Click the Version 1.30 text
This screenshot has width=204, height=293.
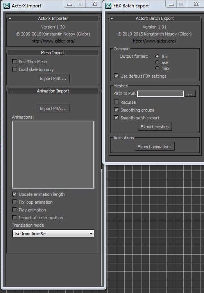point(53,27)
